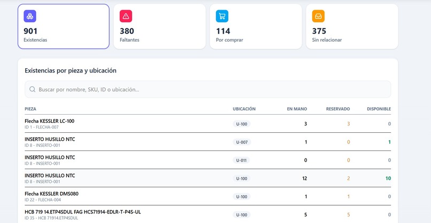Image resolution: width=431 pixels, height=223 pixels.
Task: Select HCB 719 14.ETP4SDUL FAG row name
Action: [83, 212]
